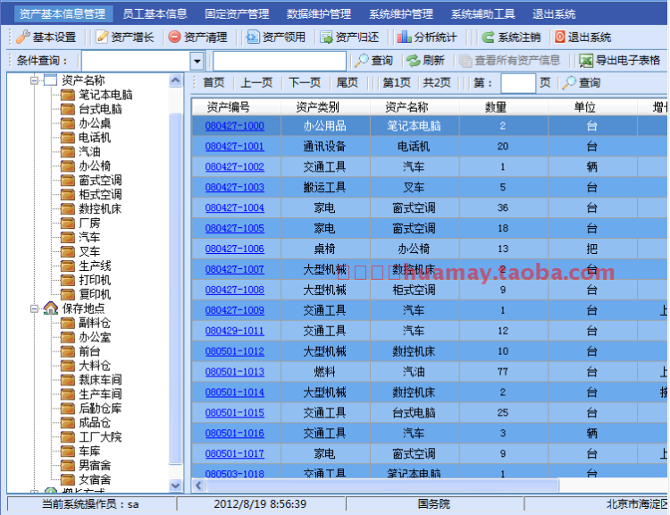Viewport: 670px width, 515px height.
Task: Open the 固定资产管理 menu
Action: [237, 13]
